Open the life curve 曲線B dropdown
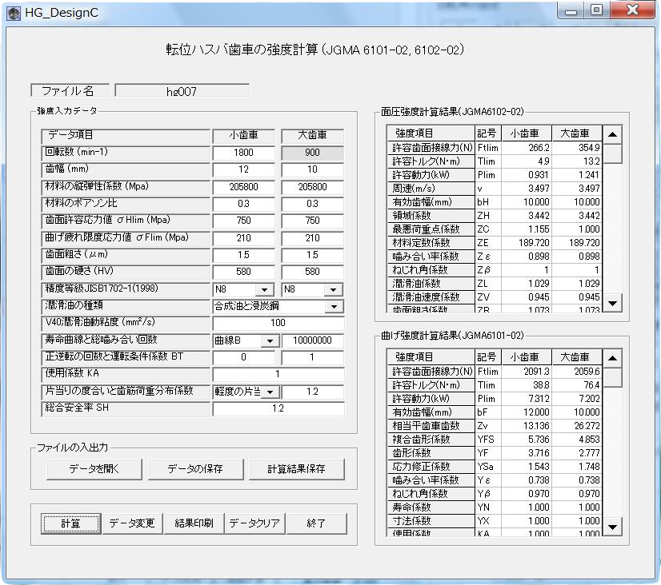Screen dimensions: 661x585 click(269, 341)
